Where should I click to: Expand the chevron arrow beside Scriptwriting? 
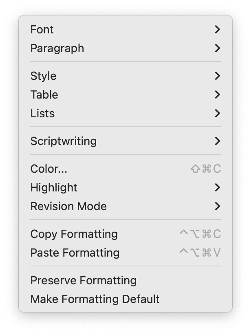[217, 141]
